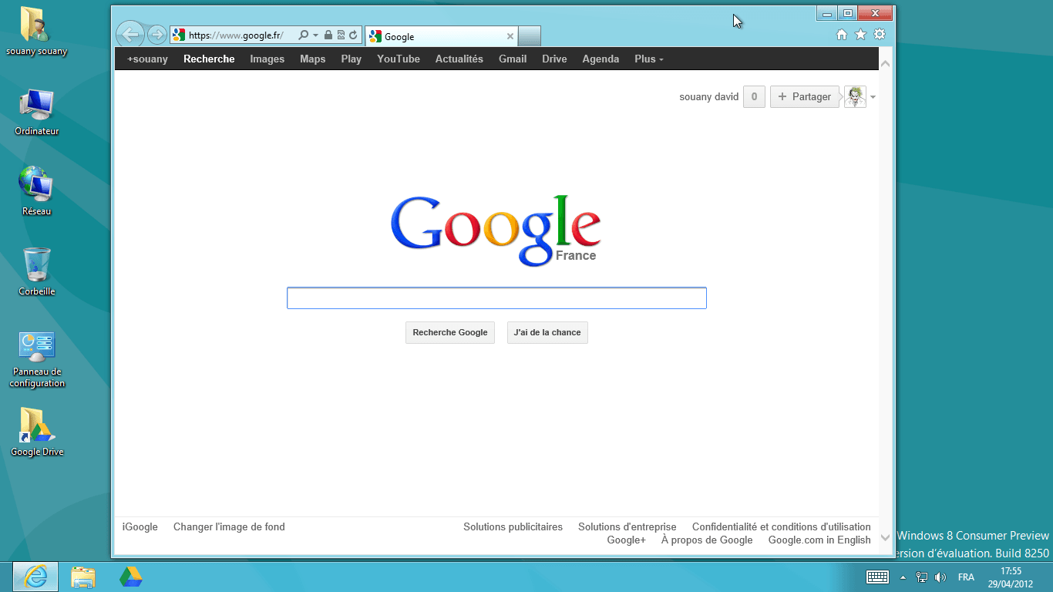Viewport: 1053px width, 592px height.
Task: Open the notifications counter showing 0
Action: [x=754, y=97]
